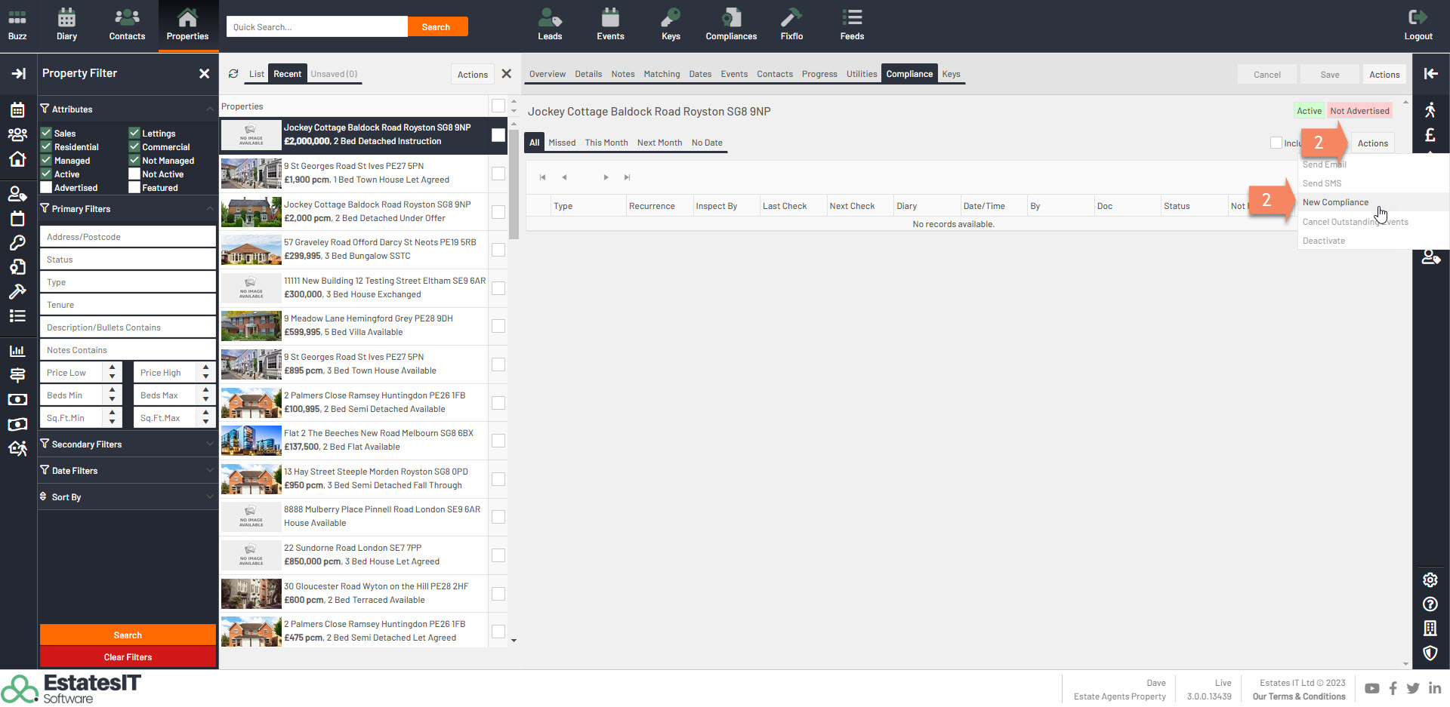Screen dimensions: 1450x707
Task: Click the Address/Postcode filter field
Action: coord(127,237)
